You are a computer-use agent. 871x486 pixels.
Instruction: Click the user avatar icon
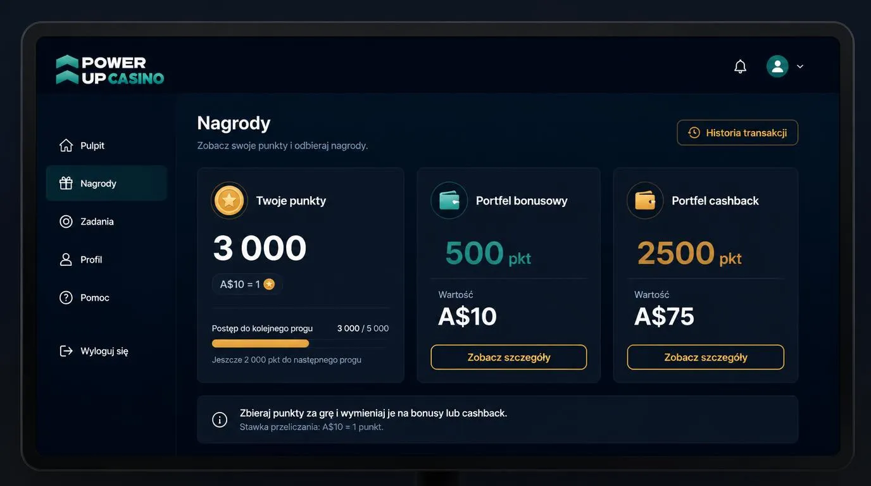click(x=777, y=66)
